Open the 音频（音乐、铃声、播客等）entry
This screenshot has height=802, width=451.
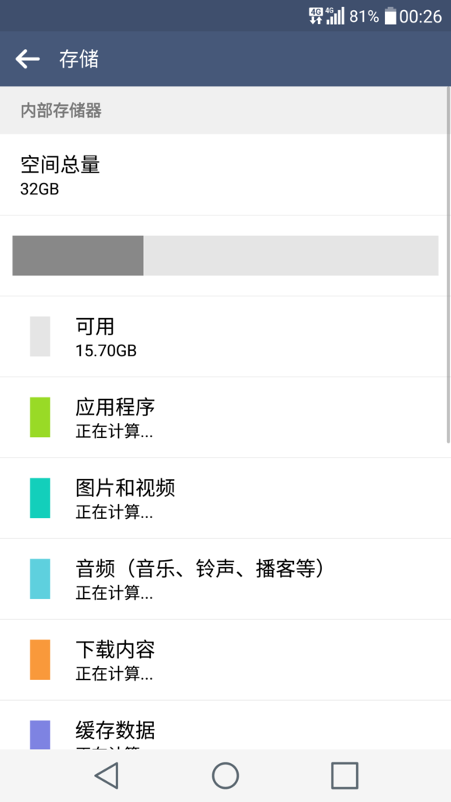tap(226, 579)
